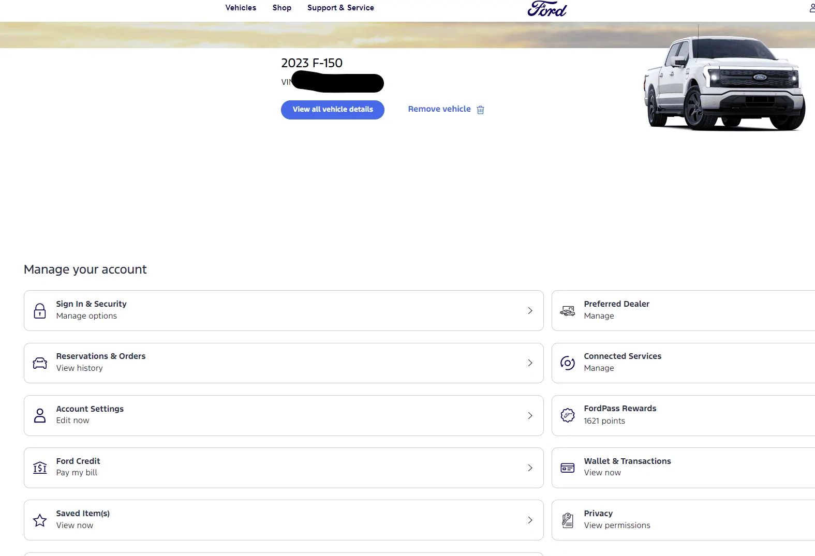The height and width of the screenshot is (556, 815).
Task: Expand the Reservations & Orders chevron
Action: coord(530,363)
